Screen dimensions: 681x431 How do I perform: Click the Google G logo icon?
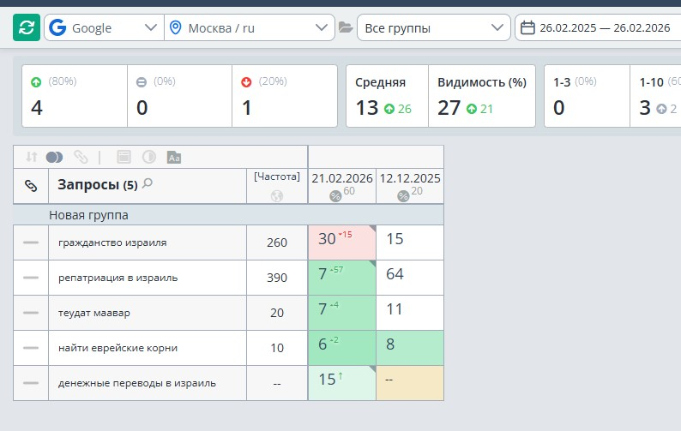click(57, 27)
